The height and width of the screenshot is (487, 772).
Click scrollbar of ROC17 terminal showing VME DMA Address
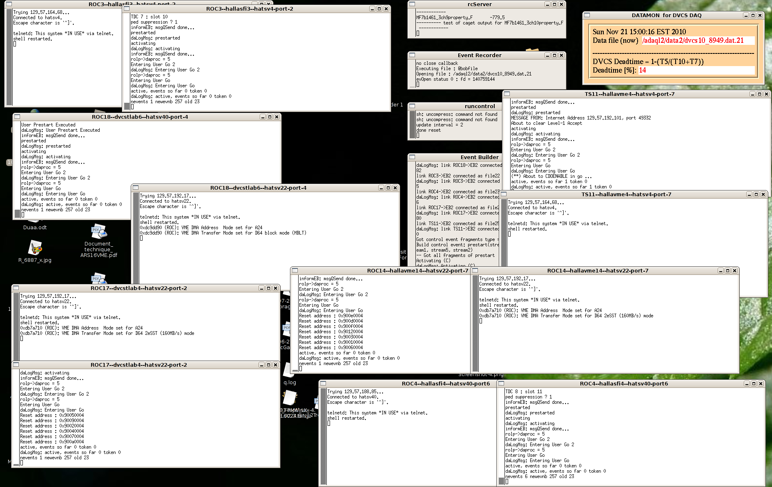16,326
